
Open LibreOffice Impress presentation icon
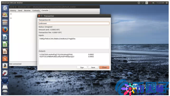(5, 51)
